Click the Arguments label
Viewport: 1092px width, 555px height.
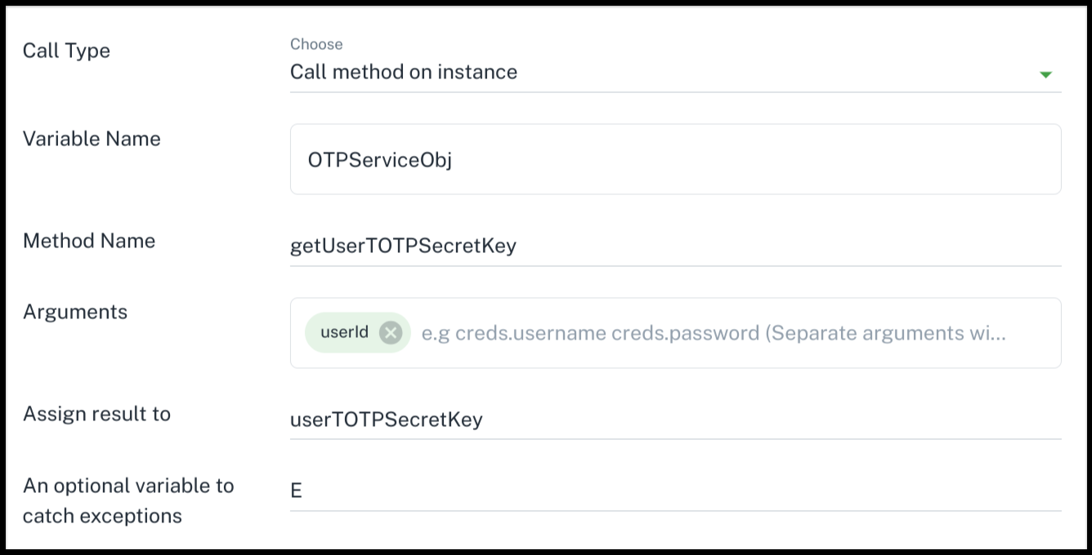75,313
